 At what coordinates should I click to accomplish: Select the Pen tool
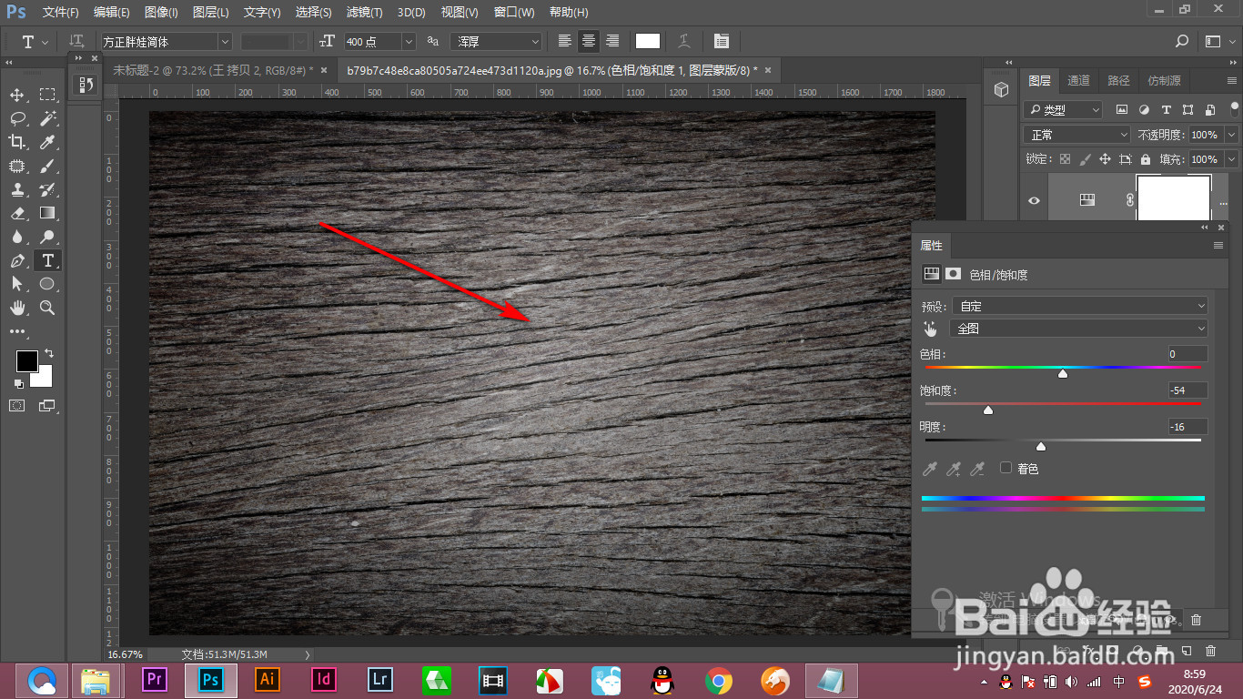17,260
